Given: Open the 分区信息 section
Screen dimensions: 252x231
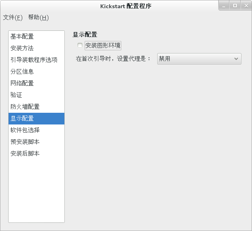Looking at the screenshot, I should click(x=37, y=71).
